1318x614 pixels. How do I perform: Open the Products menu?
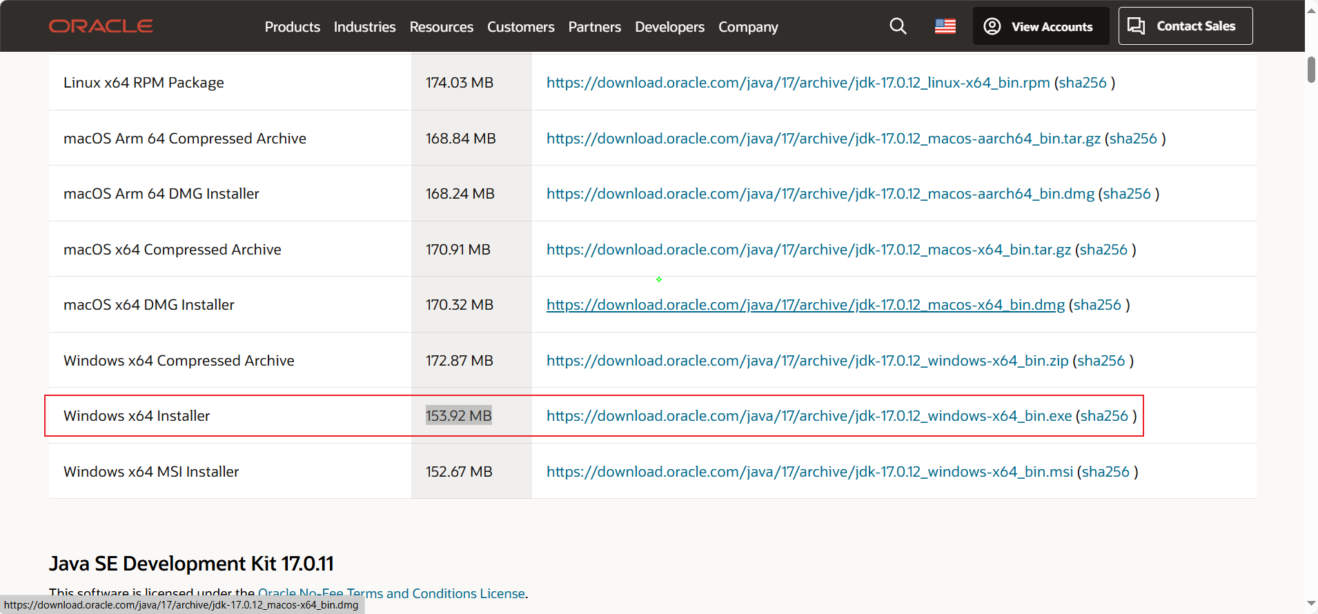[292, 27]
